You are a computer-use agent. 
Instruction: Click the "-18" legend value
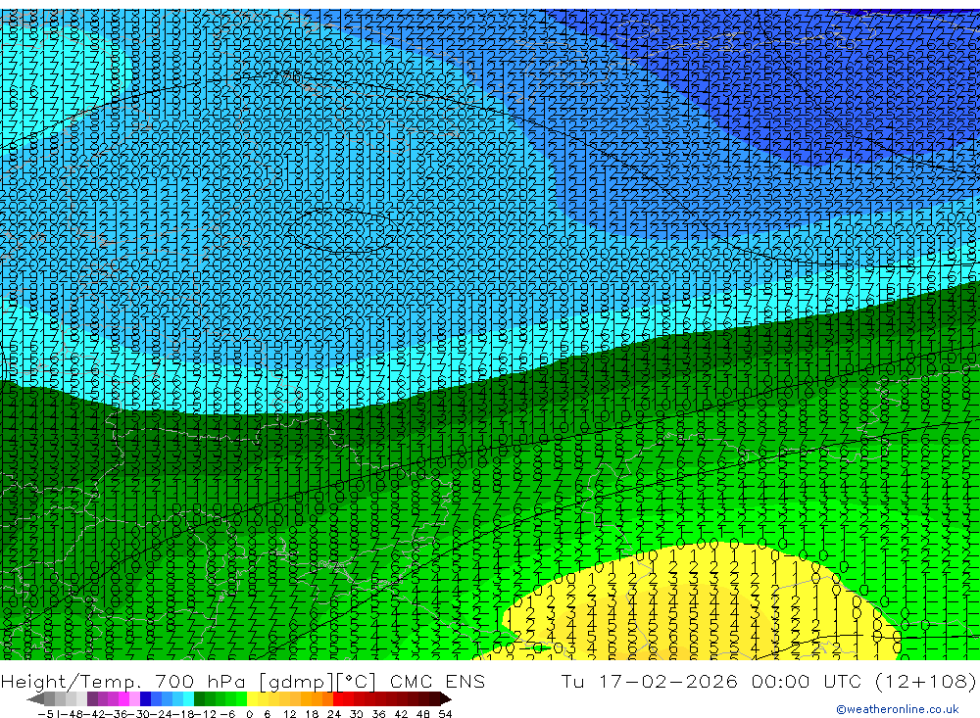tap(182, 714)
